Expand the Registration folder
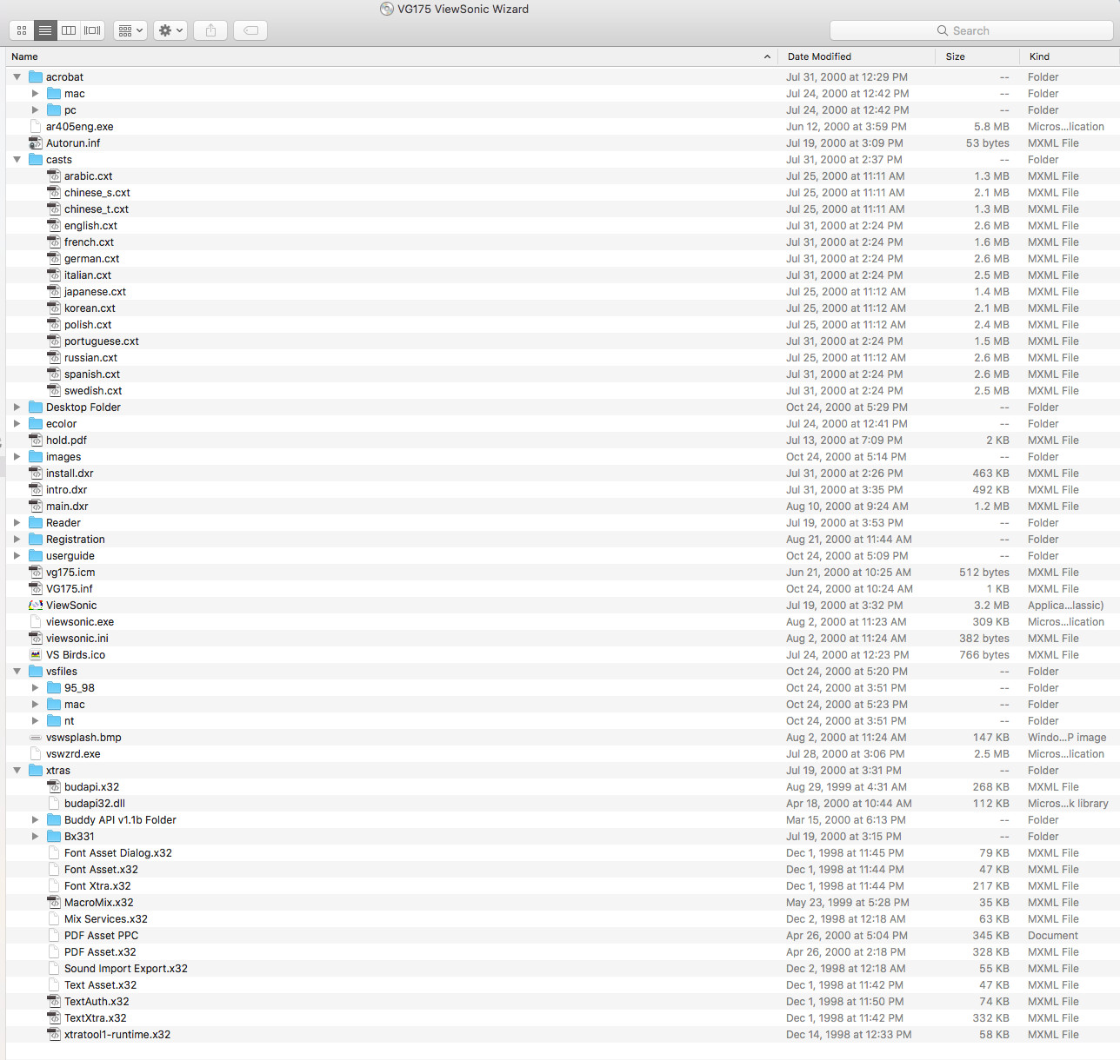 coord(17,540)
